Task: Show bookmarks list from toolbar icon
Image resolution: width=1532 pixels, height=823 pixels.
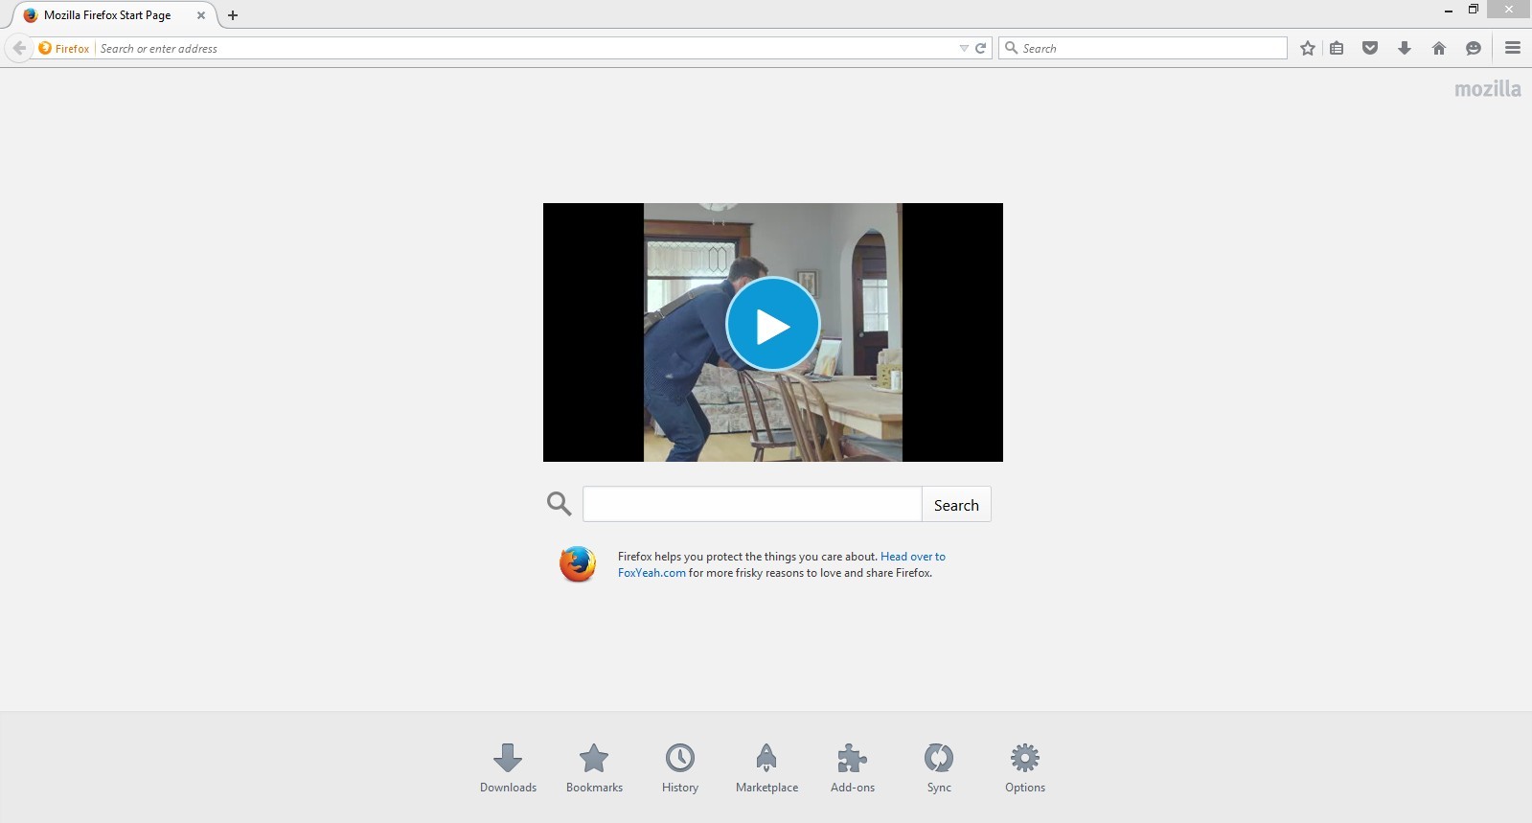Action: point(1337,48)
